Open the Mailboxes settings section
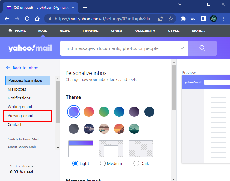 click(17, 89)
